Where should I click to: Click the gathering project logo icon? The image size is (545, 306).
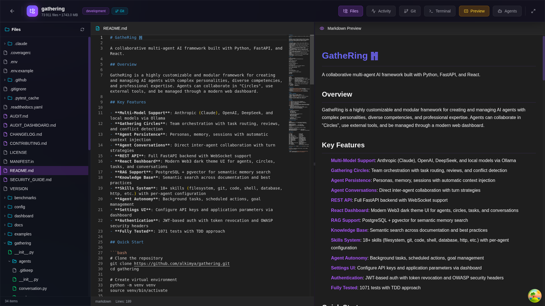[x=32, y=11]
